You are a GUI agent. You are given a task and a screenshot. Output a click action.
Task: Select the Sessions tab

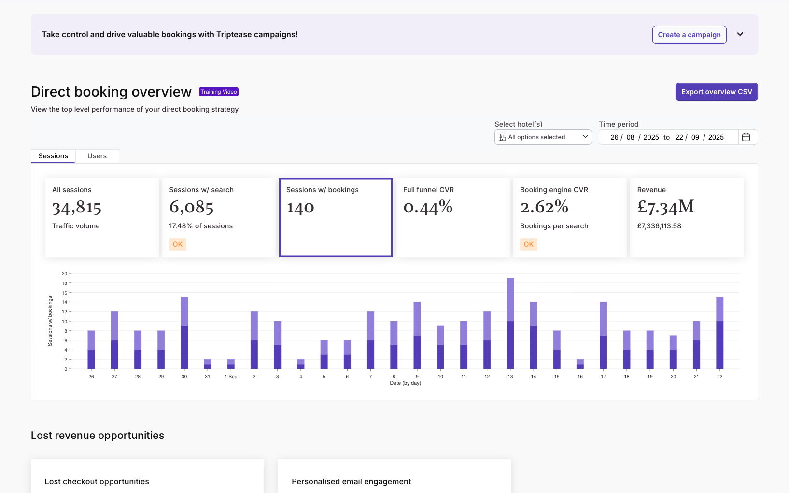pos(53,156)
